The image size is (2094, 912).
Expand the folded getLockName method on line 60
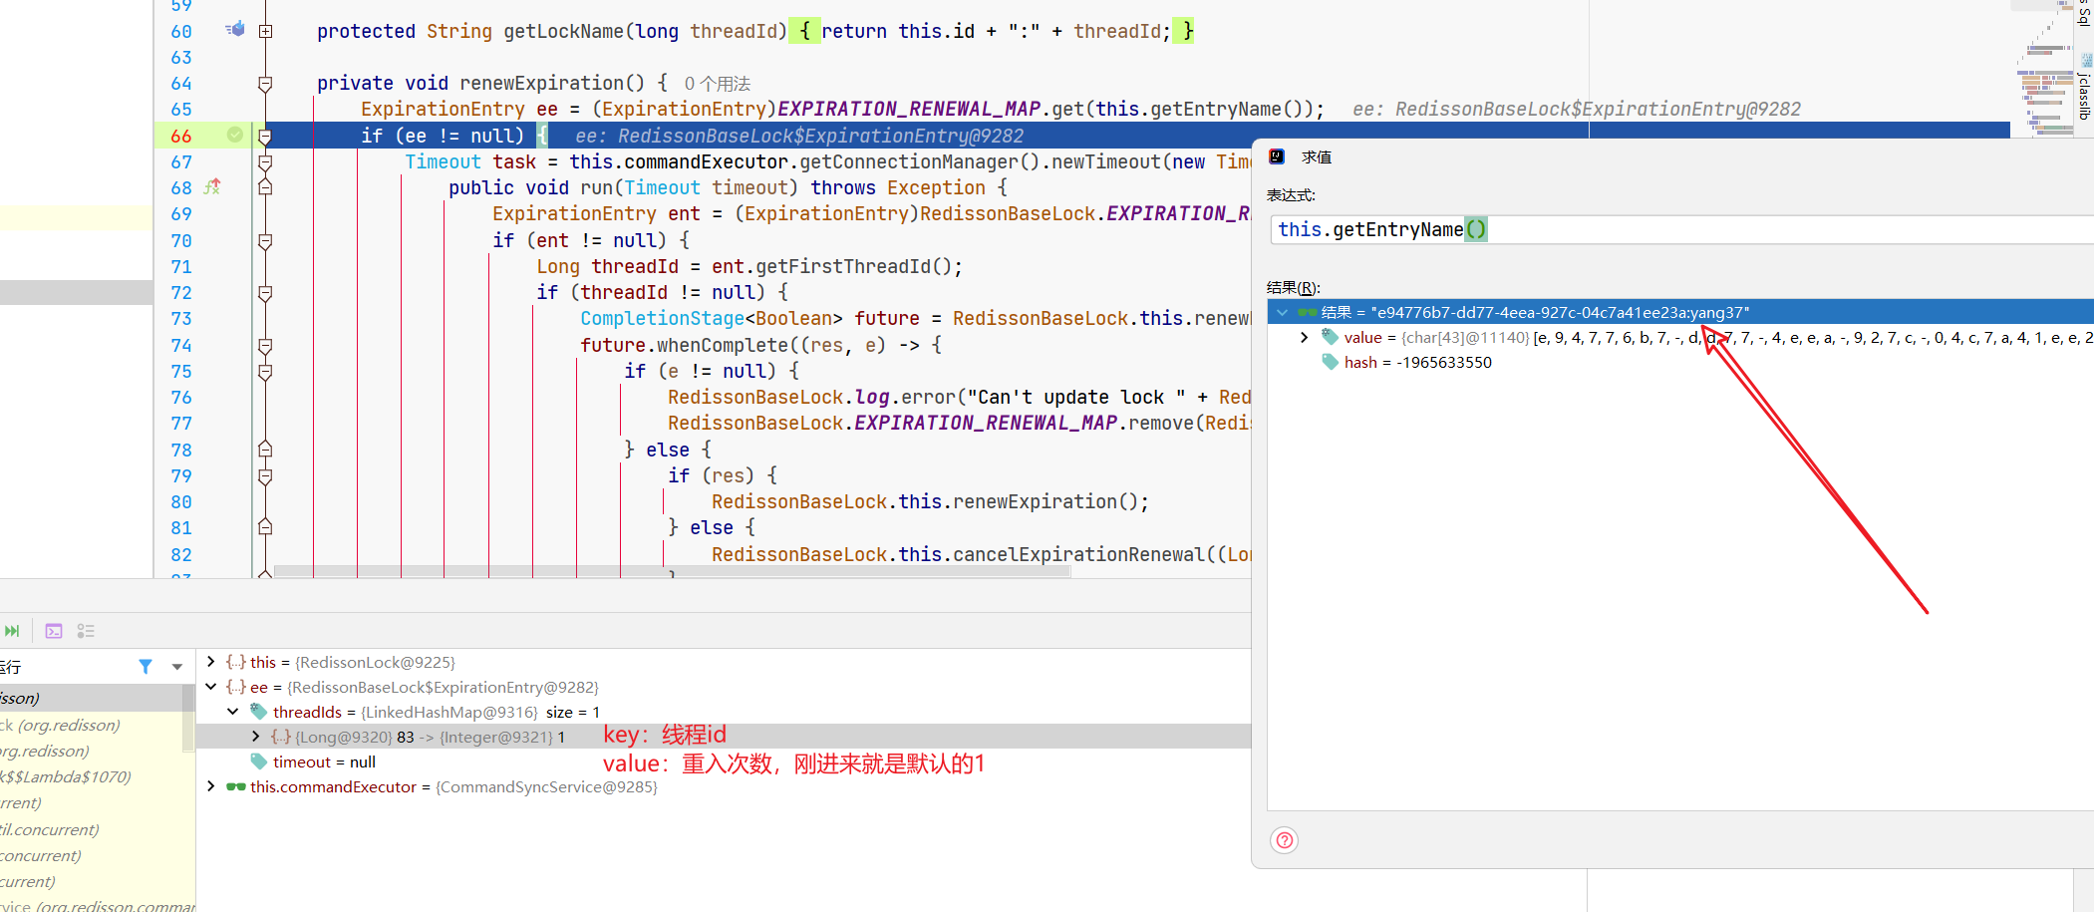[265, 31]
